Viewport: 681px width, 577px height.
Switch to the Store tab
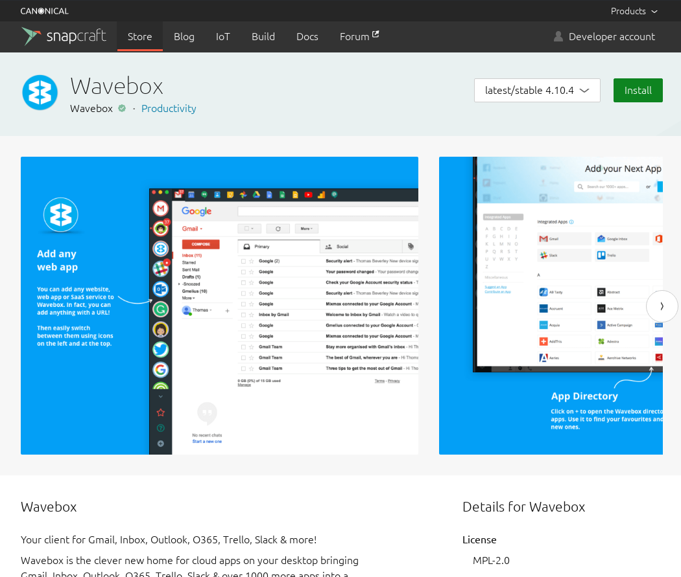[x=139, y=36]
